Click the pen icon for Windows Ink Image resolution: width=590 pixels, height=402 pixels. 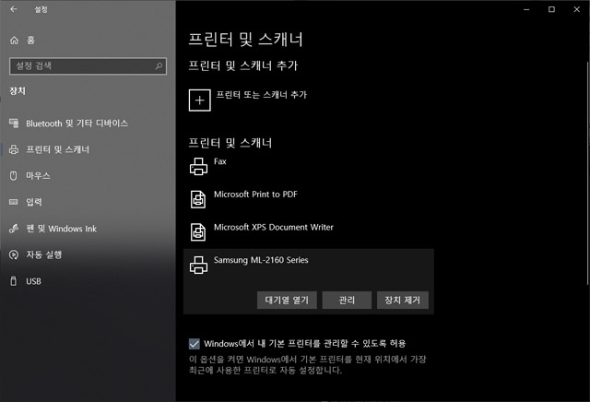(x=14, y=229)
